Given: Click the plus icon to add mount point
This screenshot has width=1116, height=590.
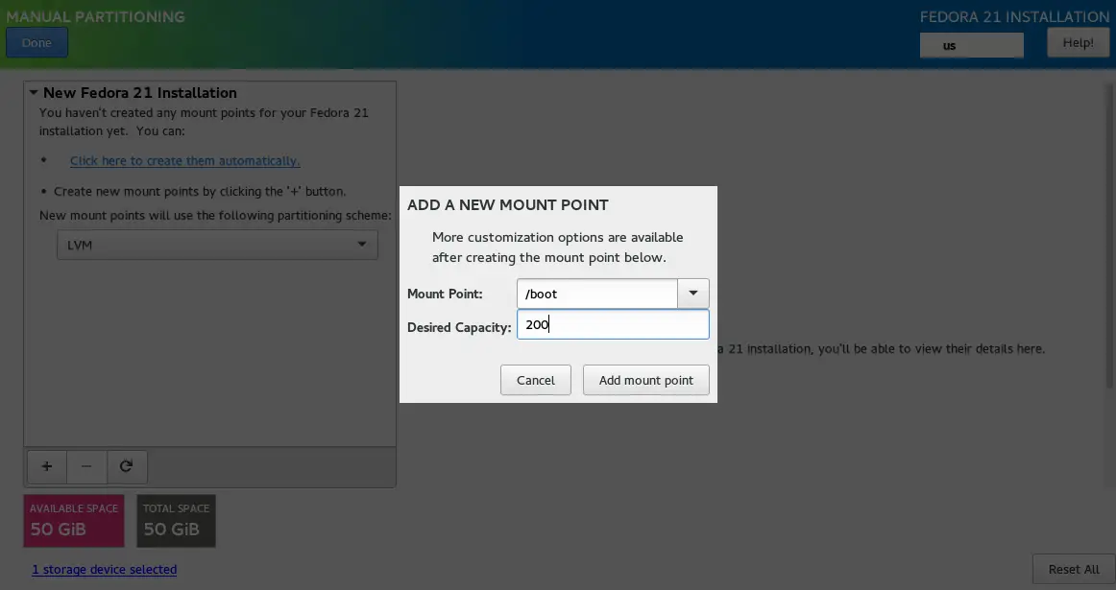Looking at the screenshot, I should pos(46,466).
